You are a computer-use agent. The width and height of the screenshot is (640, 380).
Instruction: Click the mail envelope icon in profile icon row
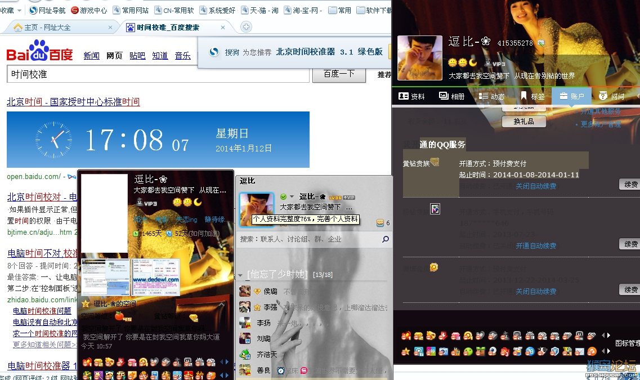click(x=579, y=351)
